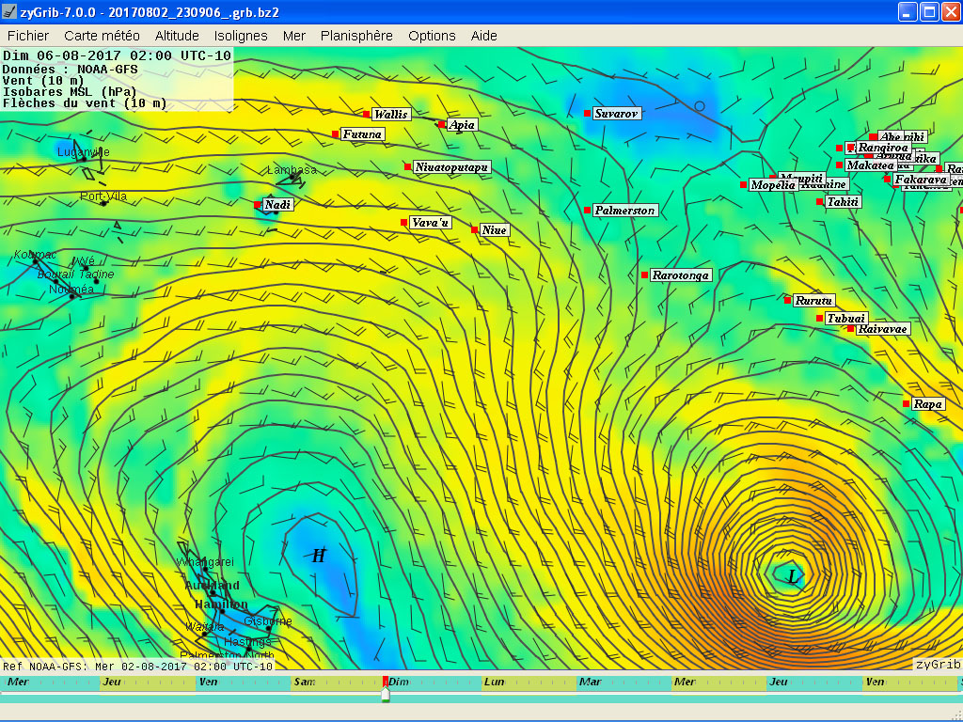Click the Niue red point marker
The height and width of the screenshot is (722, 963).
474,229
